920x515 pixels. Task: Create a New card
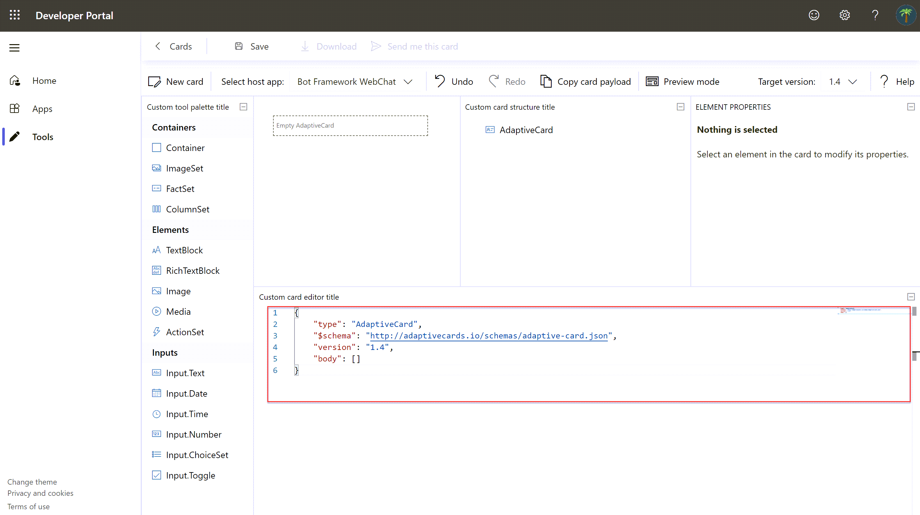coord(176,82)
